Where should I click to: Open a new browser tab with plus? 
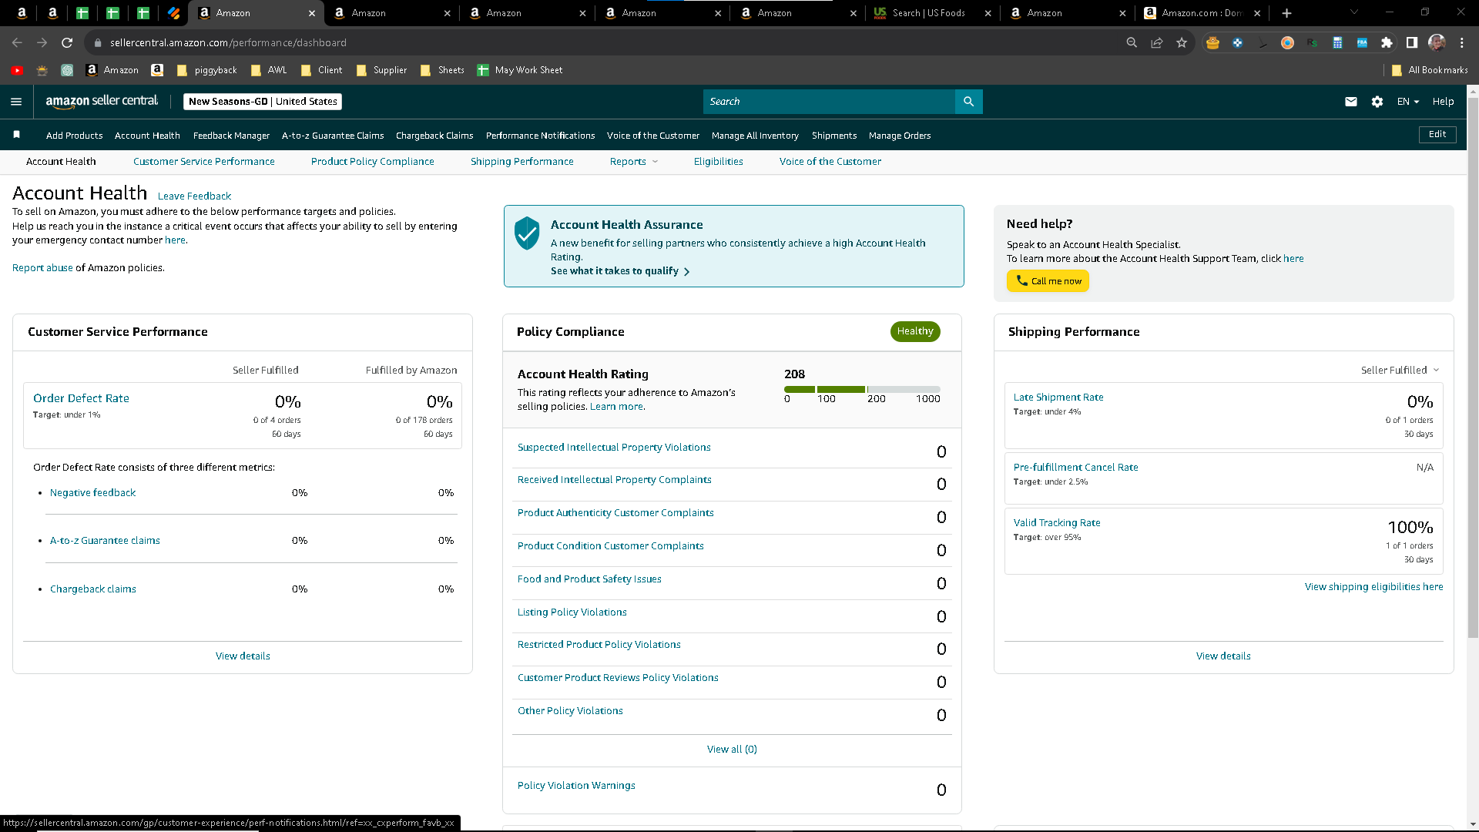pyautogui.click(x=1286, y=13)
